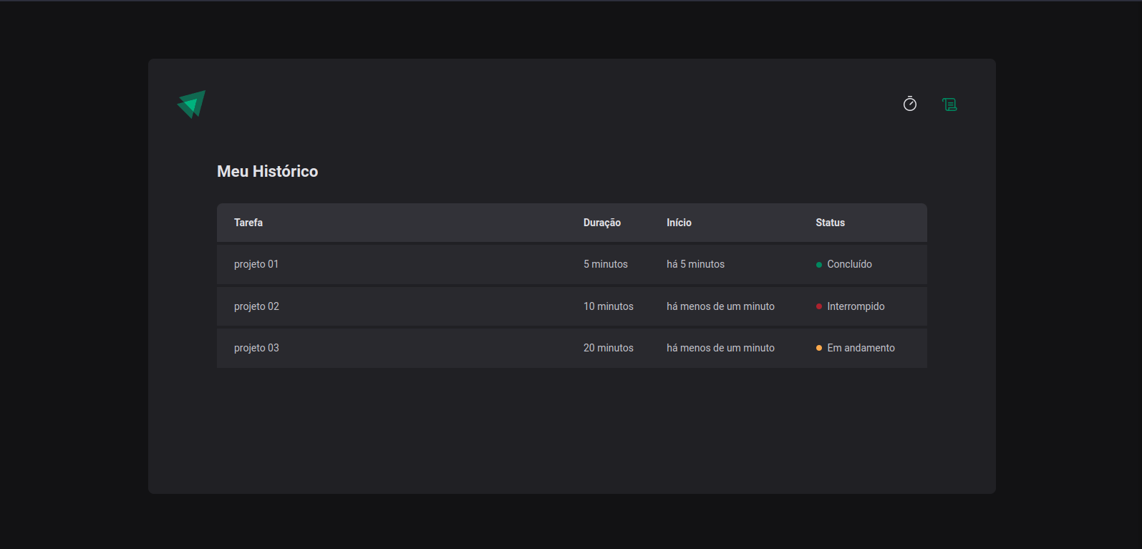Click the red dot beside Interrompido
Image resolution: width=1142 pixels, height=549 pixels.
(819, 306)
